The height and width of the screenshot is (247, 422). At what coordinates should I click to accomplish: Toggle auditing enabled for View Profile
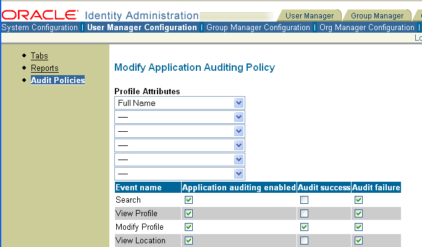point(188,214)
